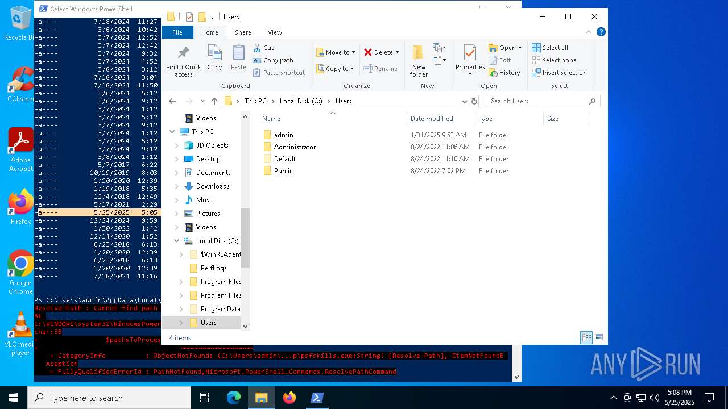Click This PC breadcrumb

tap(255, 101)
